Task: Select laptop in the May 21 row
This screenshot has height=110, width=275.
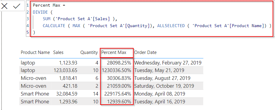Action: tap(28, 71)
